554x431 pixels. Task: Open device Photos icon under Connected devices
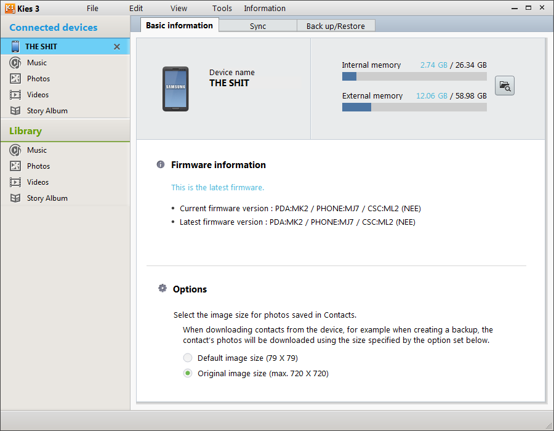point(15,78)
